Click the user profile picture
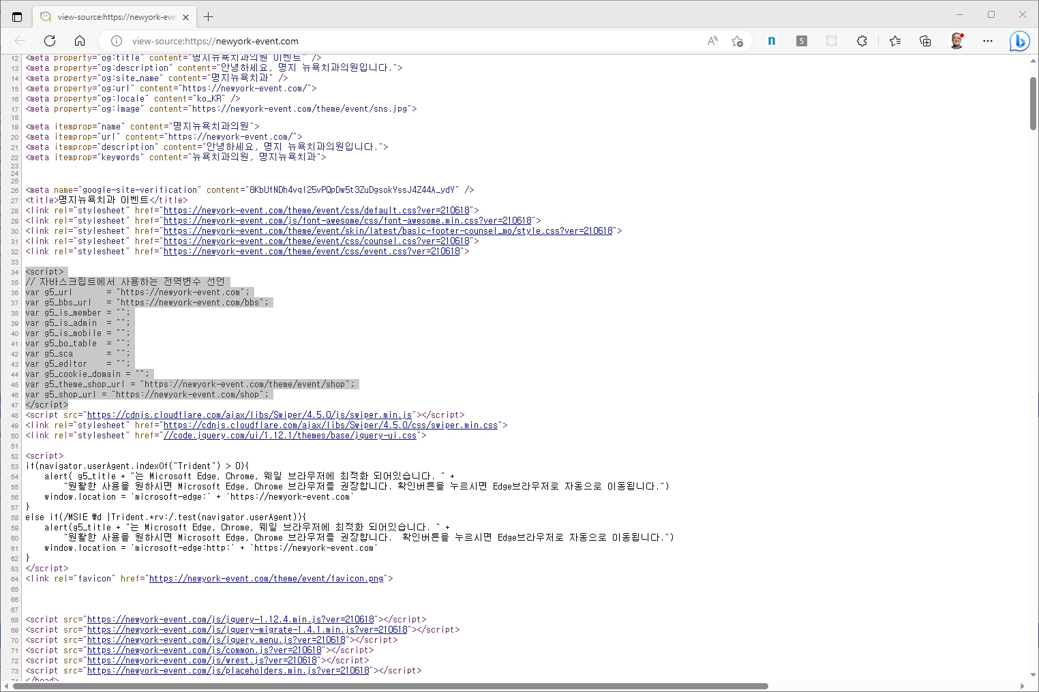This screenshot has width=1039, height=692. pos(957,41)
